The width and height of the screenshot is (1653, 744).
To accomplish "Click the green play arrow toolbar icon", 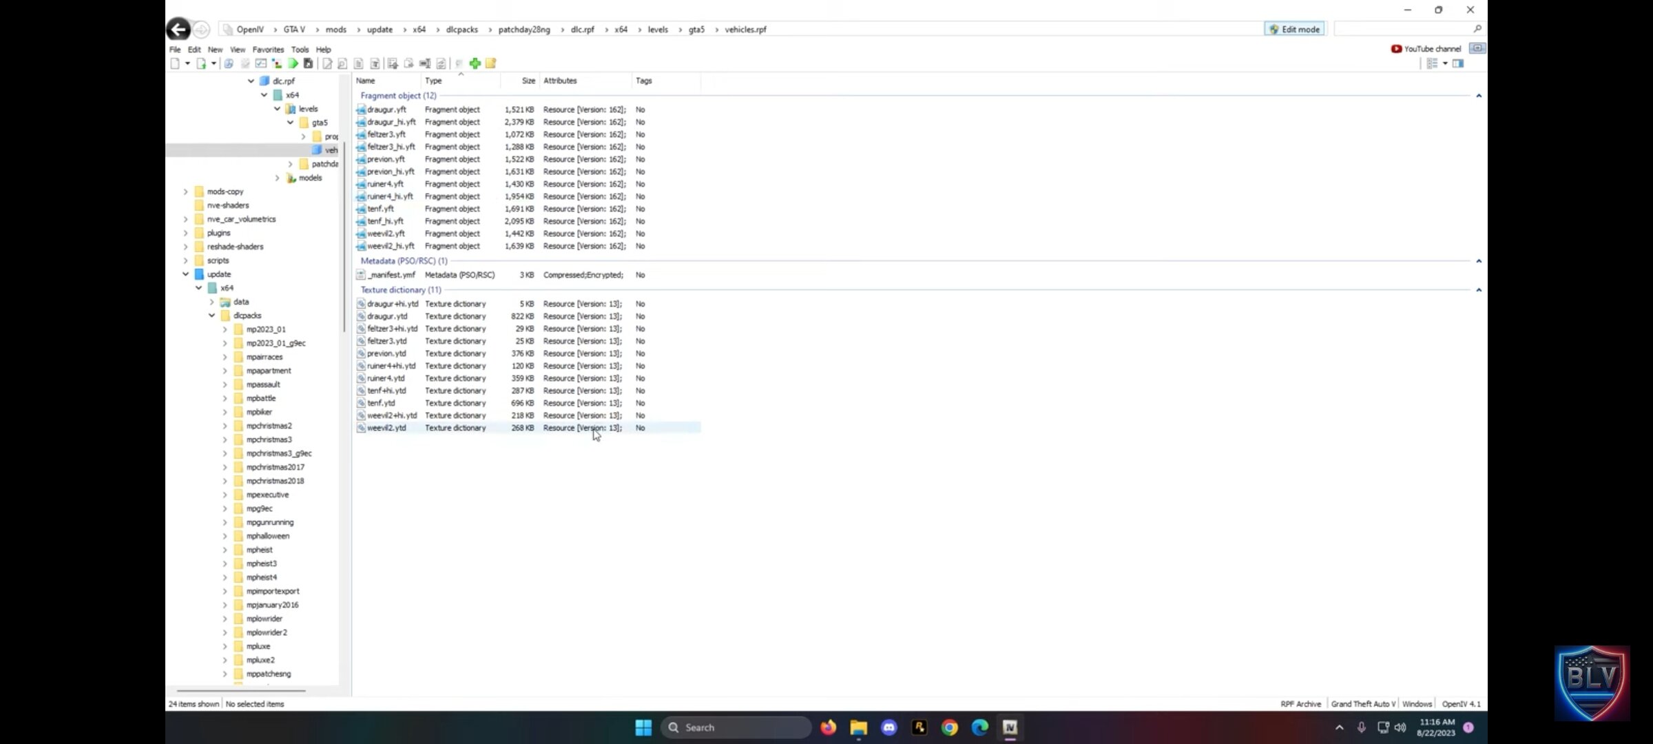I will tap(293, 63).
